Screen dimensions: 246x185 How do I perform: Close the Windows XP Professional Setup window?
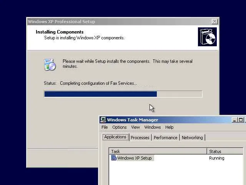pos(214,22)
